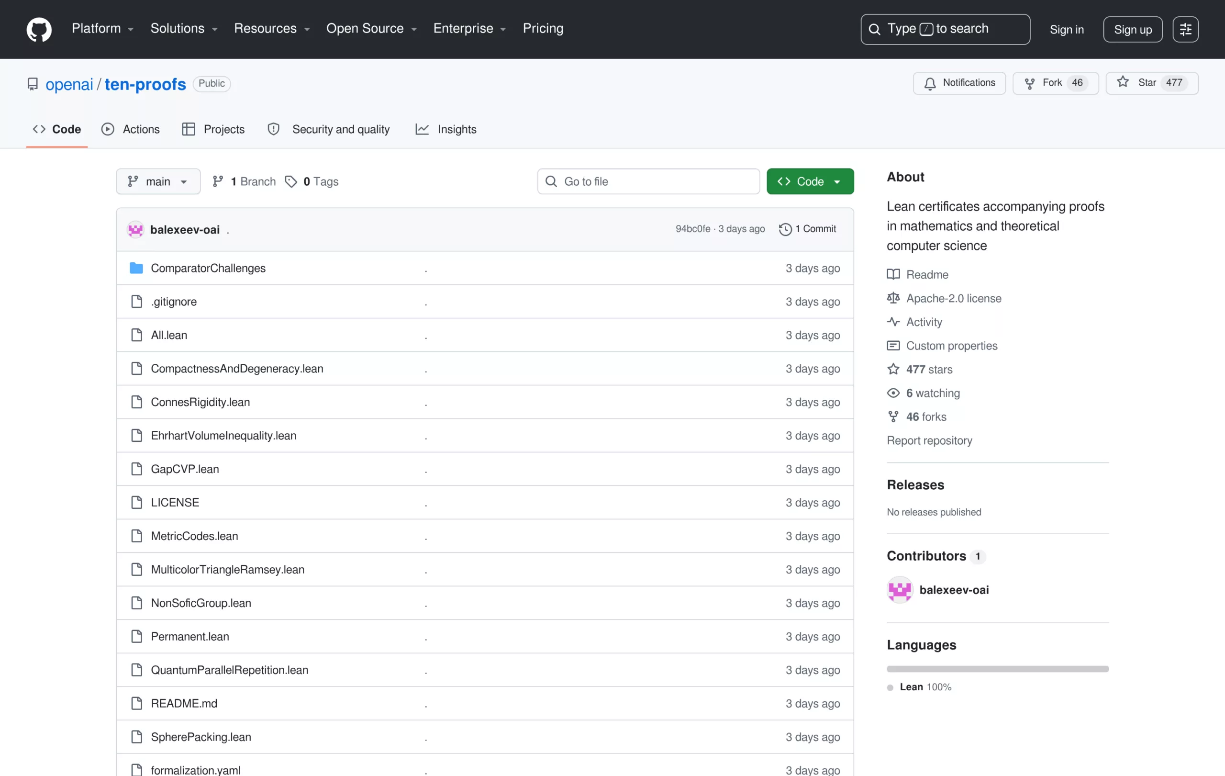Click Sign in
The height and width of the screenshot is (776, 1225).
(1066, 30)
